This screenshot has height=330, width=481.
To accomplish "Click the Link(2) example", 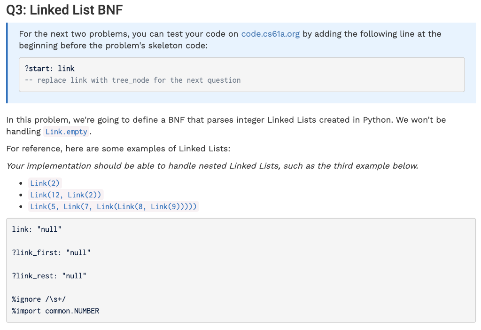I will (x=45, y=183).
